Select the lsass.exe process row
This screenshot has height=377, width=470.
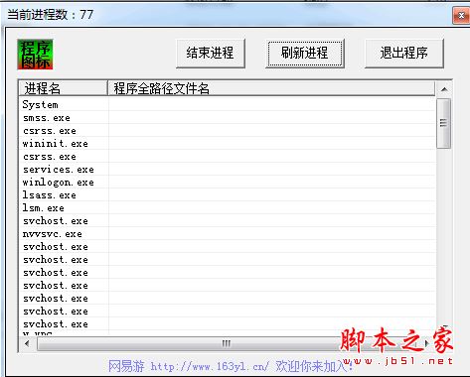pyautogui.click(x=228, y=195)
